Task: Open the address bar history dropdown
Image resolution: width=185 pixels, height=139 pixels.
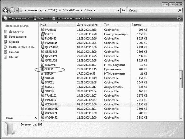Action: (118, 11)
